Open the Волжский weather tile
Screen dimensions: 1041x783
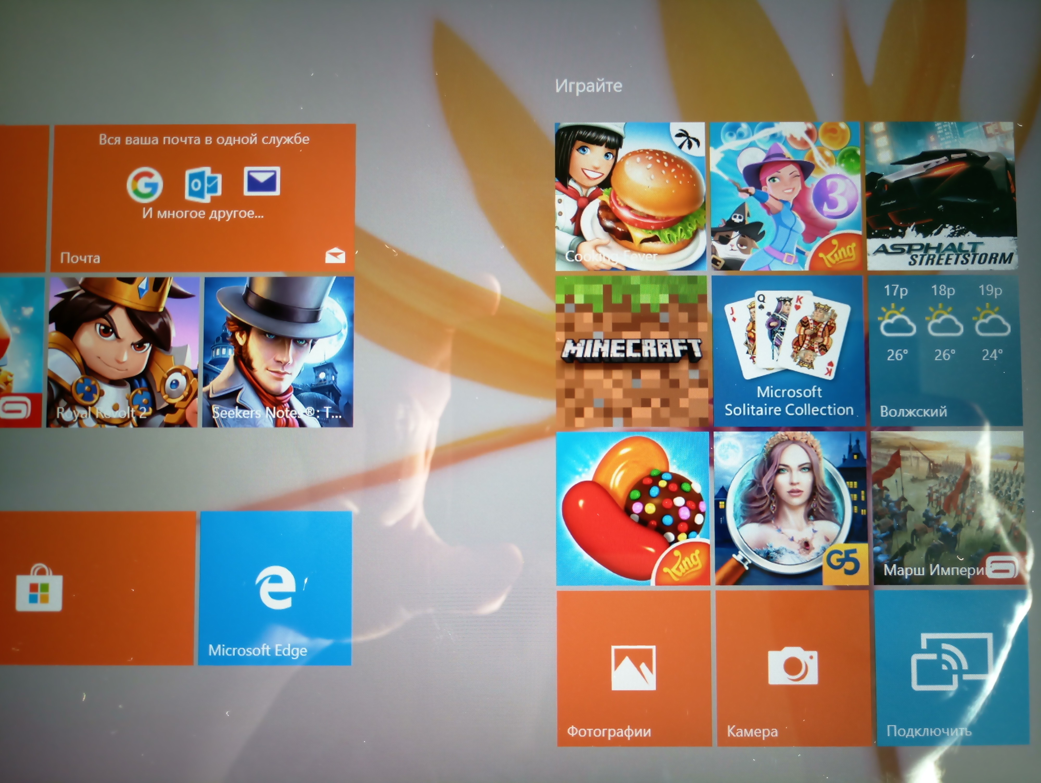945,351
